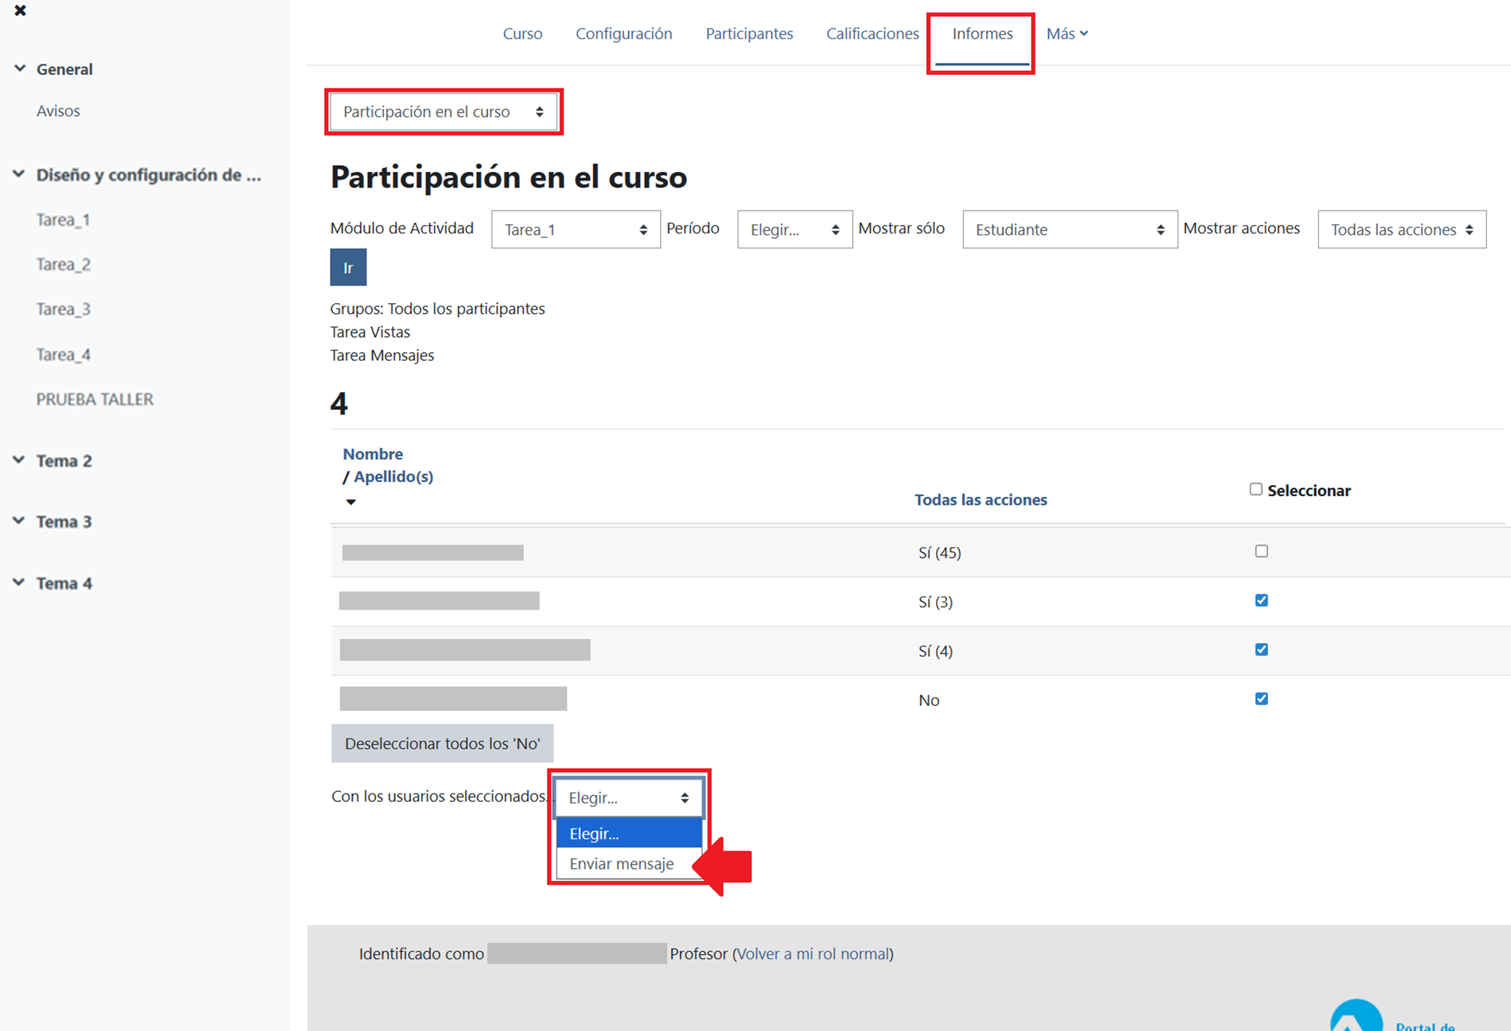Viewport: 1511px width, 1031px height.
Task: Open the Calificaciones tab
Action: 873,33
